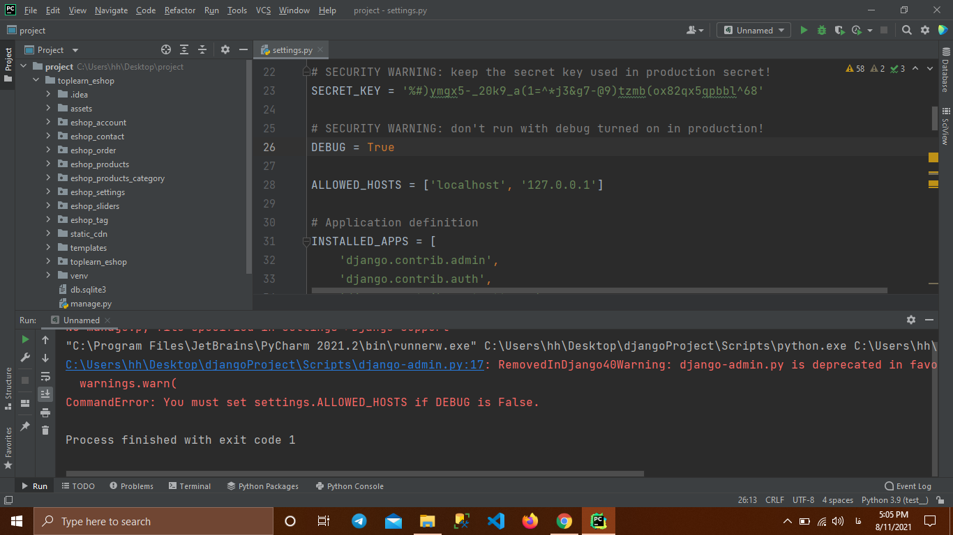Change line separator via CRLF status

pos(775,500)
